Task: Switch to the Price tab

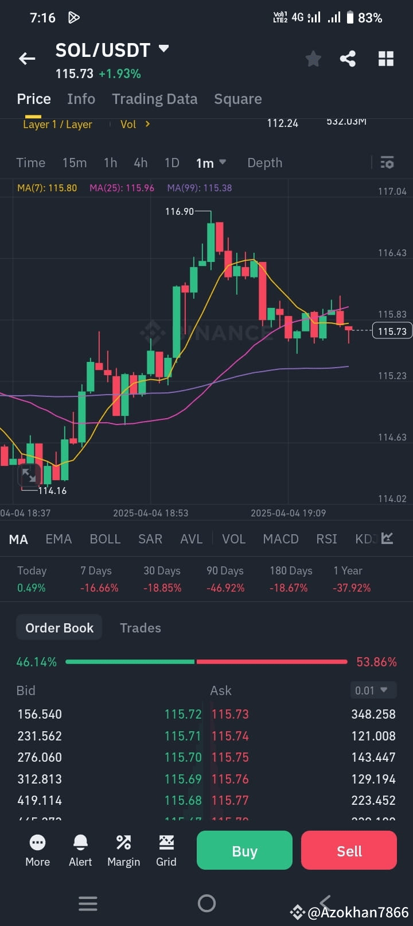Action: click(34, 99)
